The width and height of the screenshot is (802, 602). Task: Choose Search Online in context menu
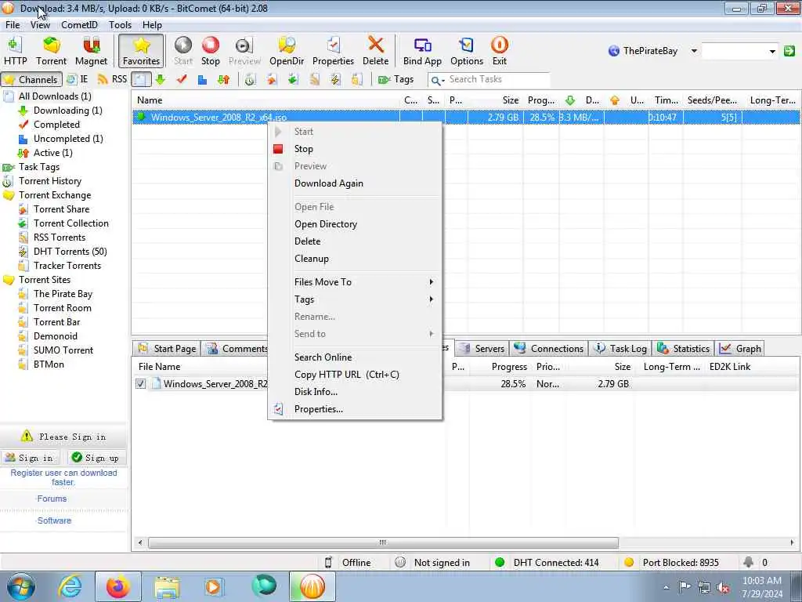pyautogui.click(x=355, y=357)
